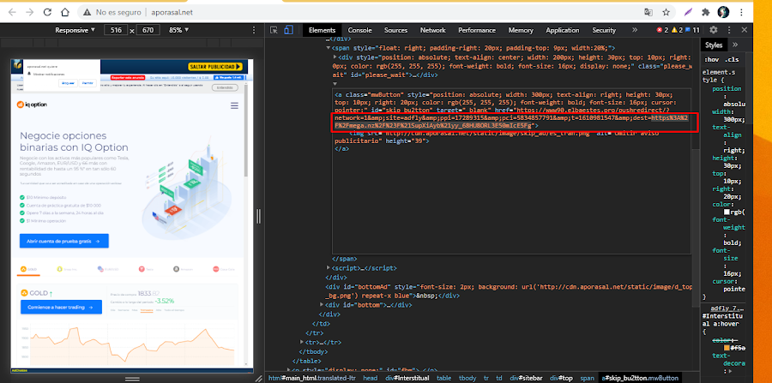772x383 pixels.
Task: Switch to the Performance tab
Action: [x=477, y=30]
